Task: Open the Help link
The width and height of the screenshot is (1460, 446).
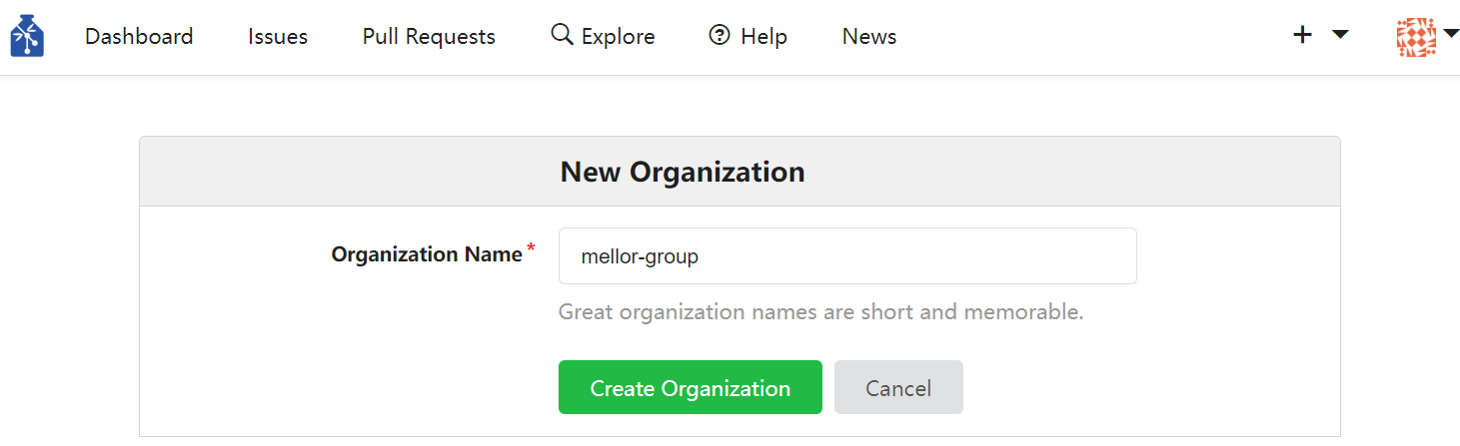Action: (764, 36)
